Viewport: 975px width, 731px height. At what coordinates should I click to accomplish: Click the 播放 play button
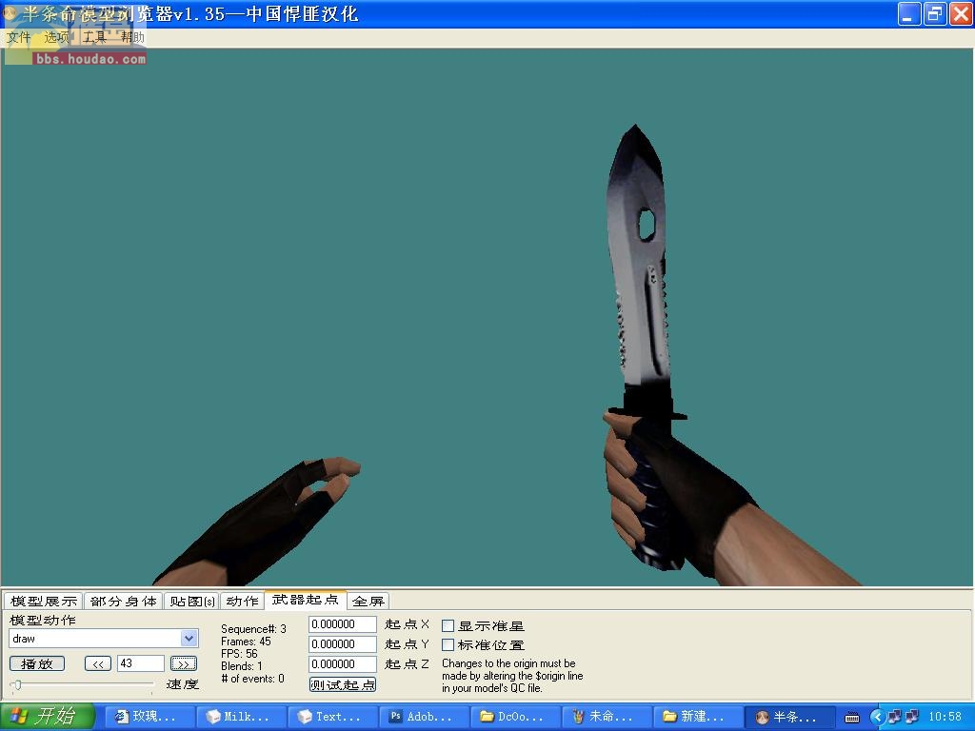click(37, 663)
